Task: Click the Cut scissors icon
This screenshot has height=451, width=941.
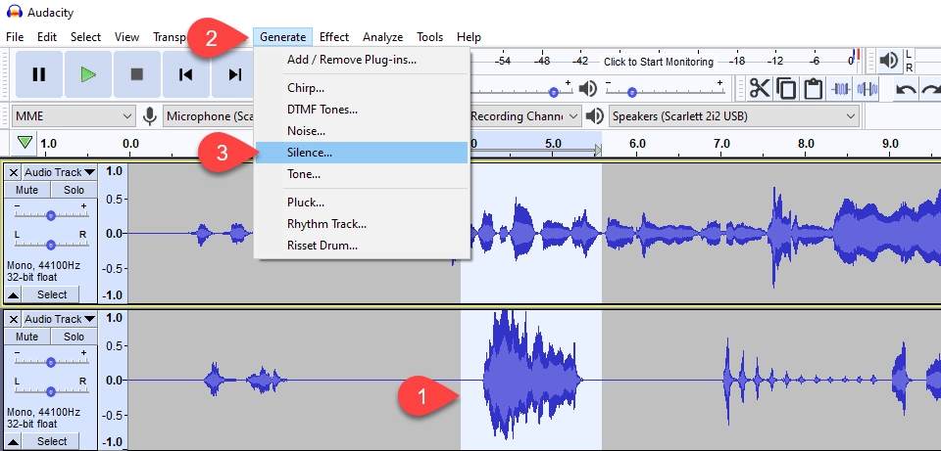Action: point(760,89)
